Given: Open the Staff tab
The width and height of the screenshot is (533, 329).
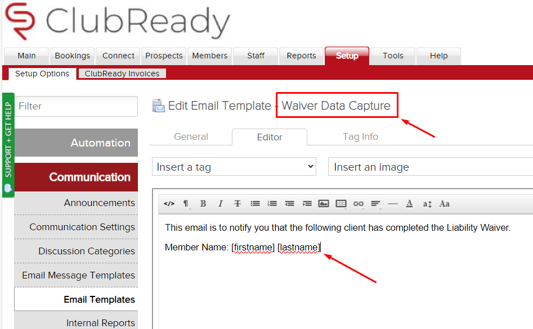Looking at the screenshot, I should 256,56.
